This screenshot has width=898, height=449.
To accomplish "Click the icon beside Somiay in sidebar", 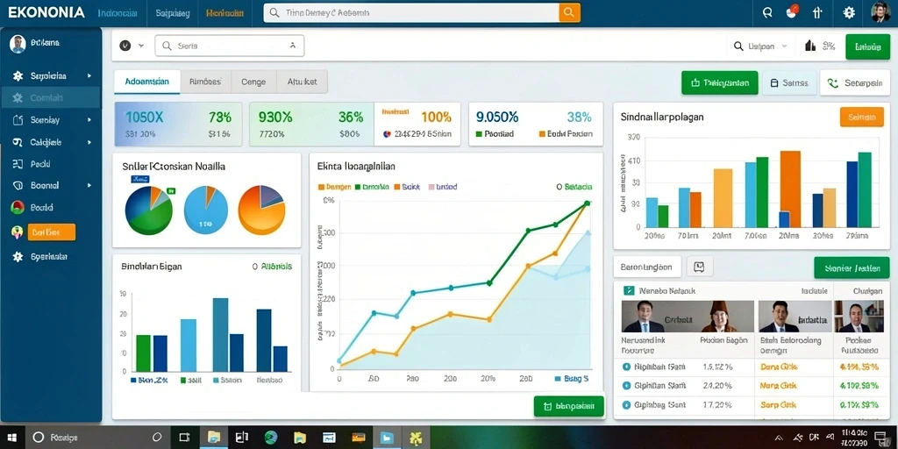I will [18, 120].
